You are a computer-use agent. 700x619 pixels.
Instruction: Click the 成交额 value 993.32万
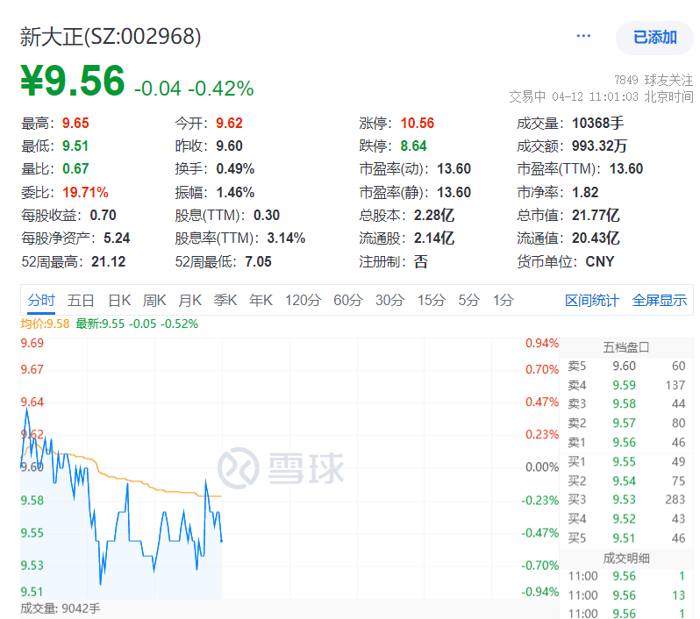599,146
